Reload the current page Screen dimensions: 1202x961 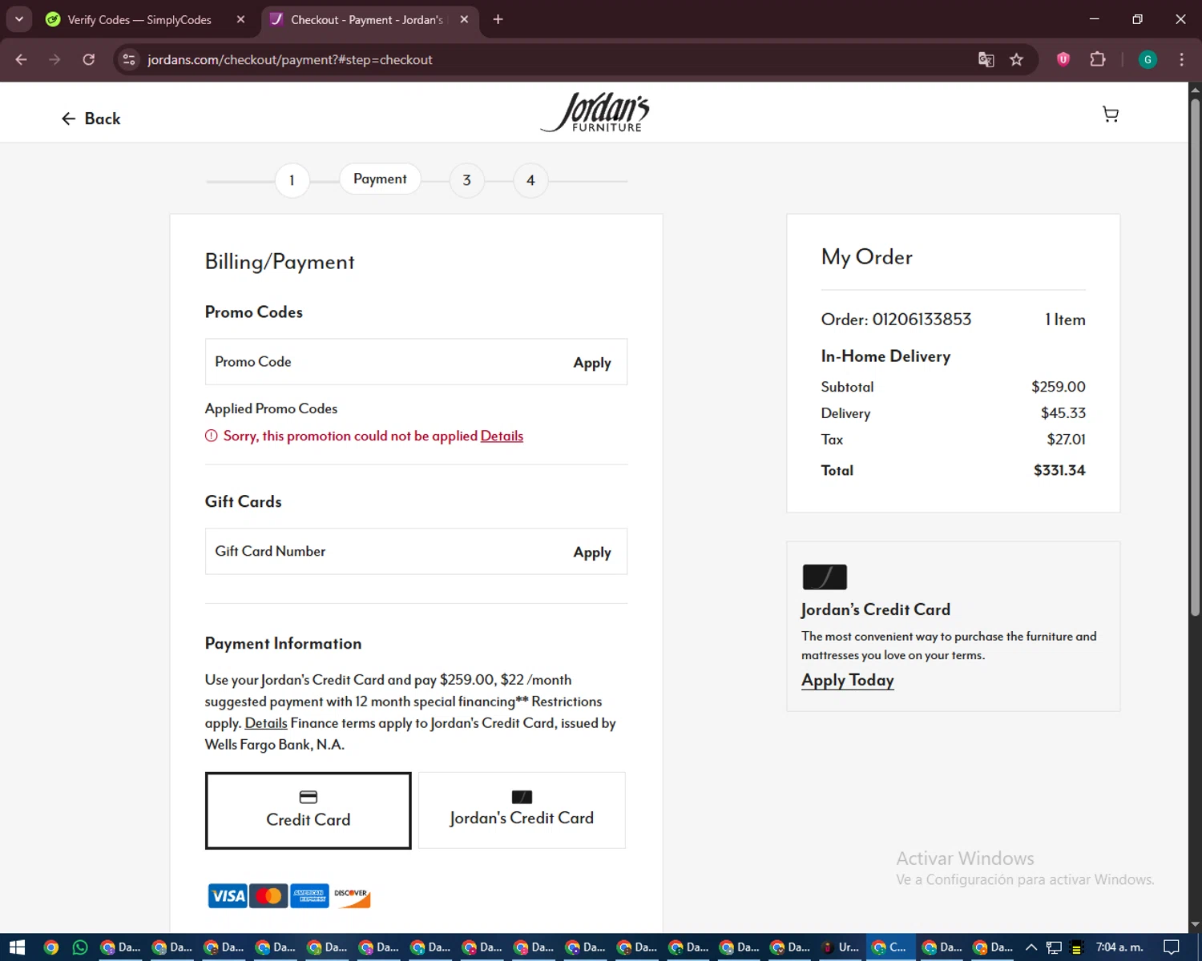click(x=89, y=59)
